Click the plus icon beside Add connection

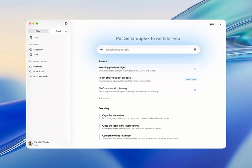[x=31, y=76]
